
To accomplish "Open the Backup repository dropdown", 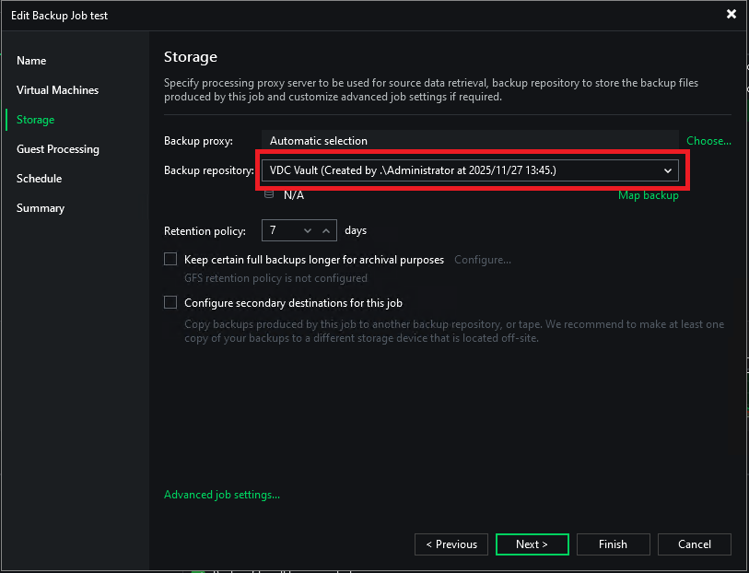I will click(x=668, y=170).
